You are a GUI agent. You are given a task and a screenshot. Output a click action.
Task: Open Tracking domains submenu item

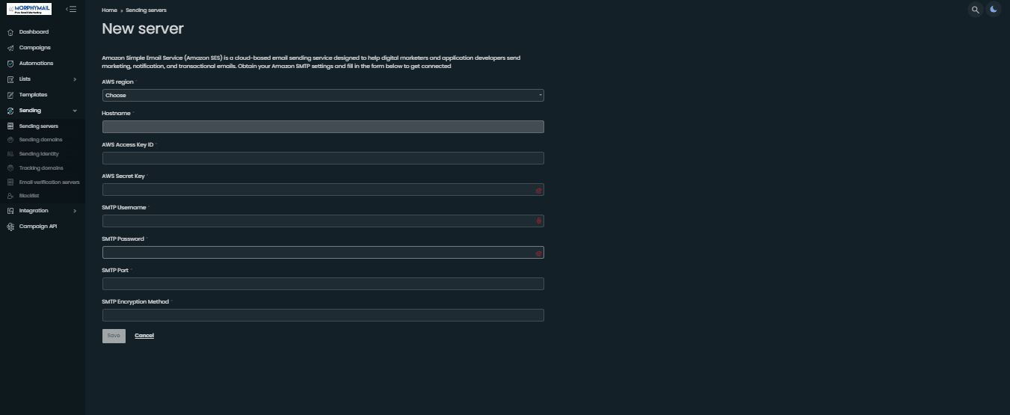pyautogui.click(x=43, y=168)
